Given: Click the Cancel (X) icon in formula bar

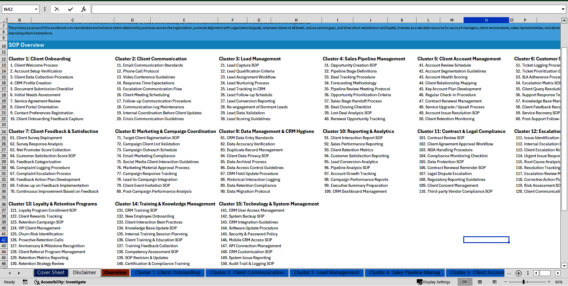Looking at the screenshot, I should pos(57,9).
